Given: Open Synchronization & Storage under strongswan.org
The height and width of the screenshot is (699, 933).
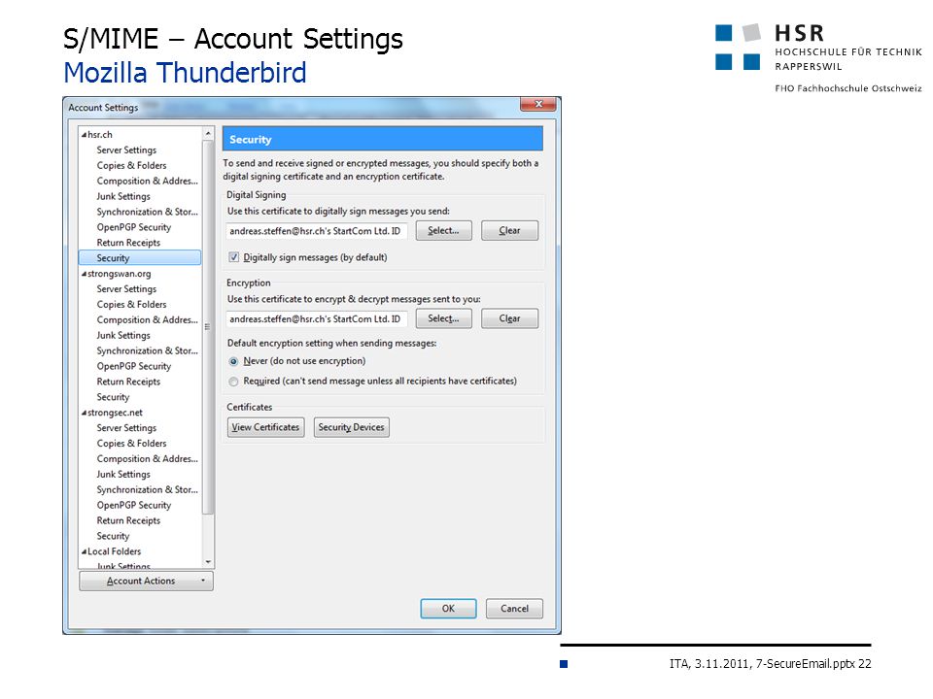Looking at the screenshot, I should (x=148, y=351).
